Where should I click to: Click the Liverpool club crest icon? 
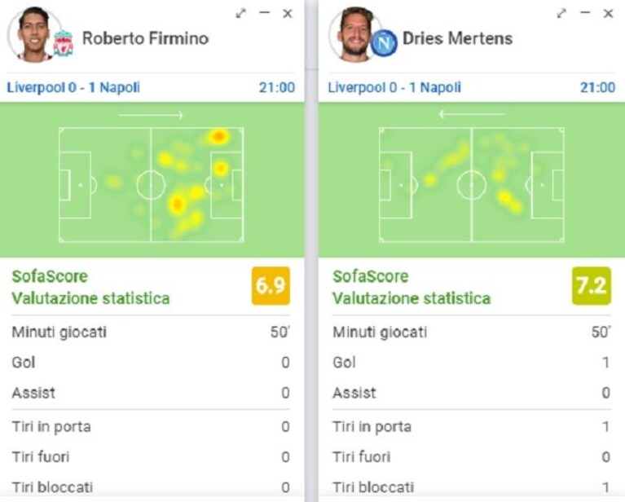click(x=64, y=43)
